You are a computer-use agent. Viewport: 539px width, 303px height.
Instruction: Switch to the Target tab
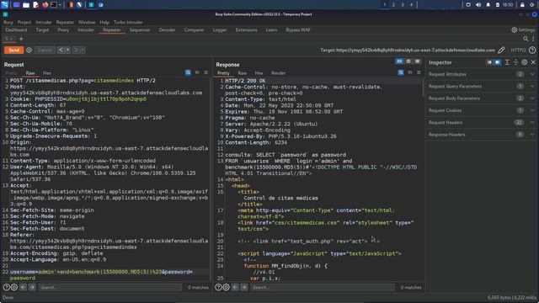42,30
